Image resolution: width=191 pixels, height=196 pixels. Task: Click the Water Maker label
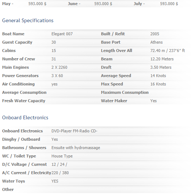pos(114,101)
